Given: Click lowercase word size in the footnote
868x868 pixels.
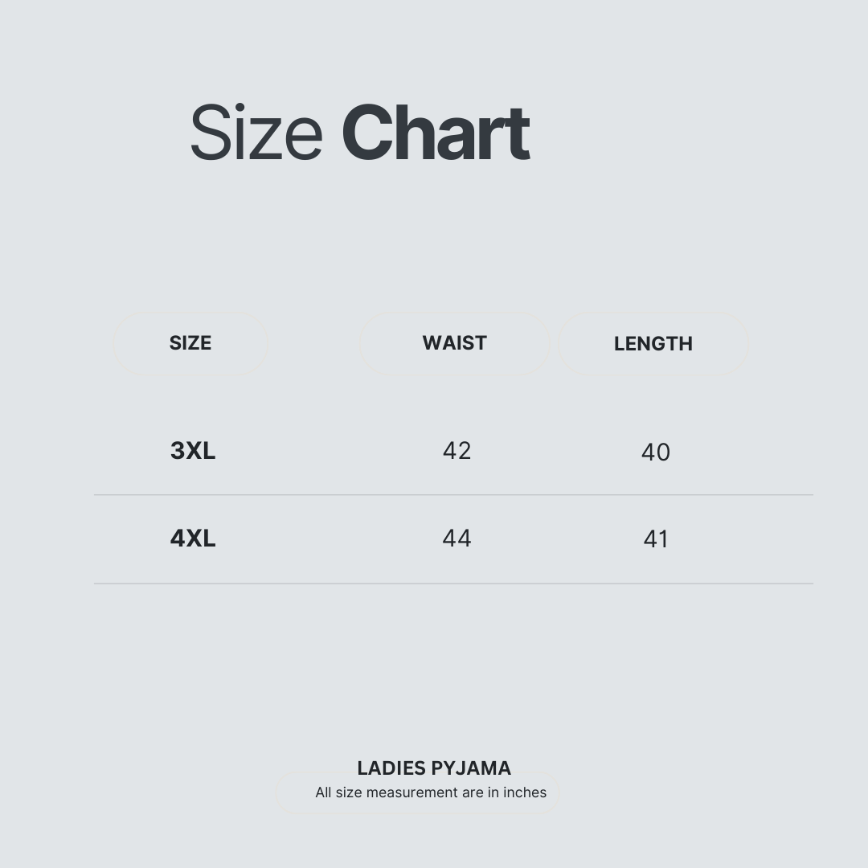Looking at the screenshot, I should [x=349, y=792].
